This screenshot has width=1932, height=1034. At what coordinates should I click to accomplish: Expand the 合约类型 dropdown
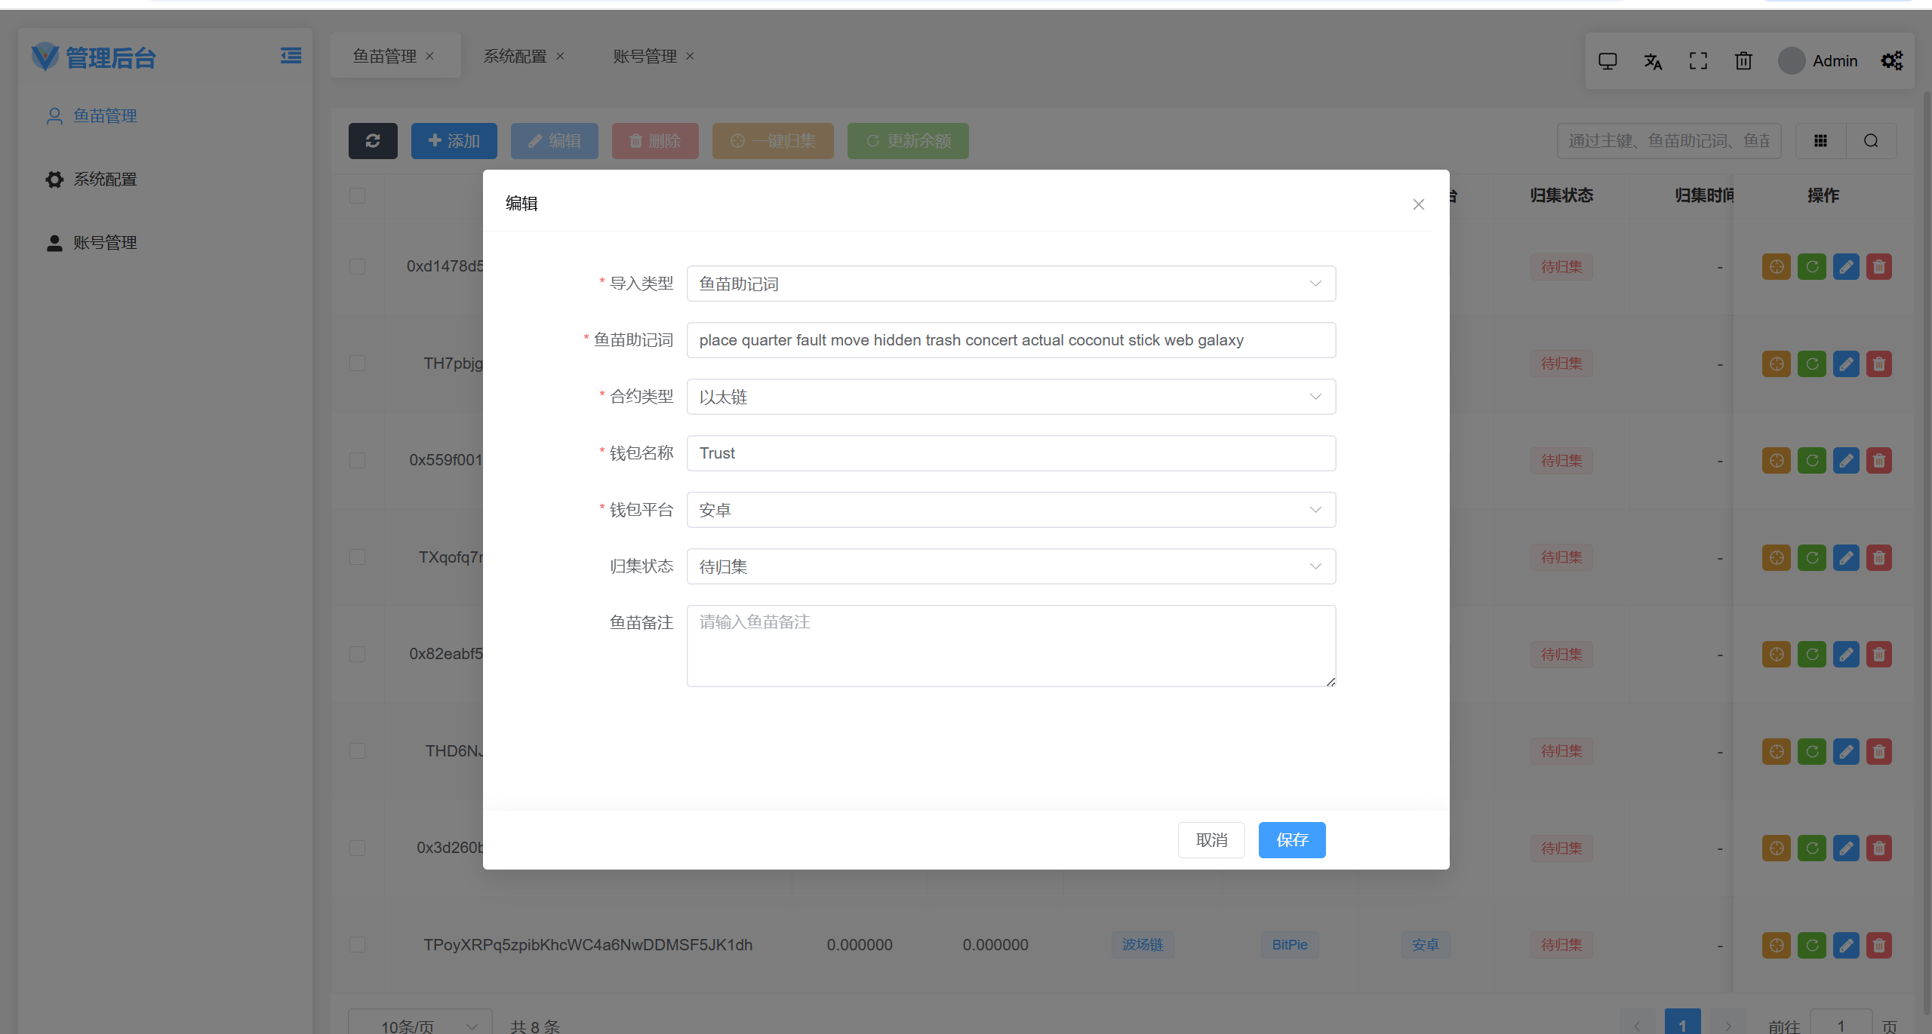1011,397
